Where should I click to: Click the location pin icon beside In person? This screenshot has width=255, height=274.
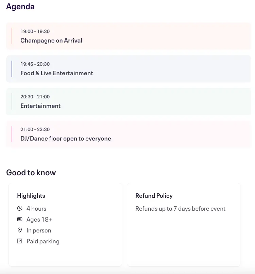point(20,230)
